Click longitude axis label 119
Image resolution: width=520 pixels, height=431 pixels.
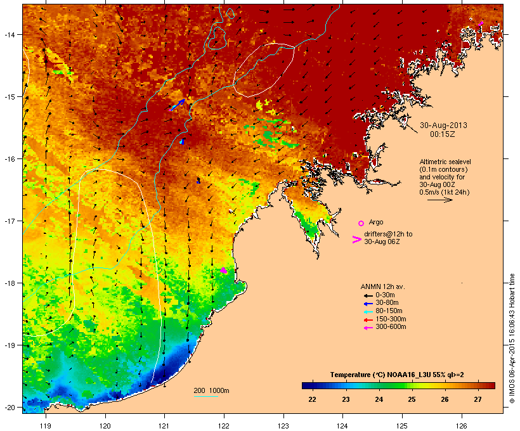click(46, 426)
